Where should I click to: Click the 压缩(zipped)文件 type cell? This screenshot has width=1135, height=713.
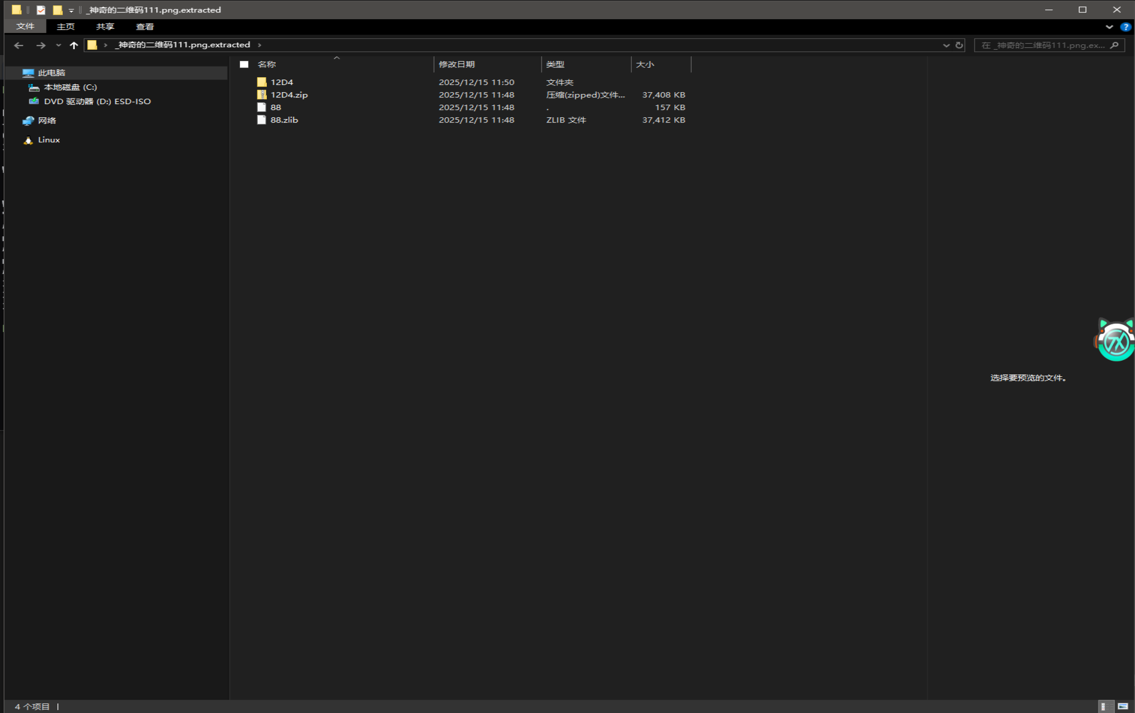click(585, 95)
